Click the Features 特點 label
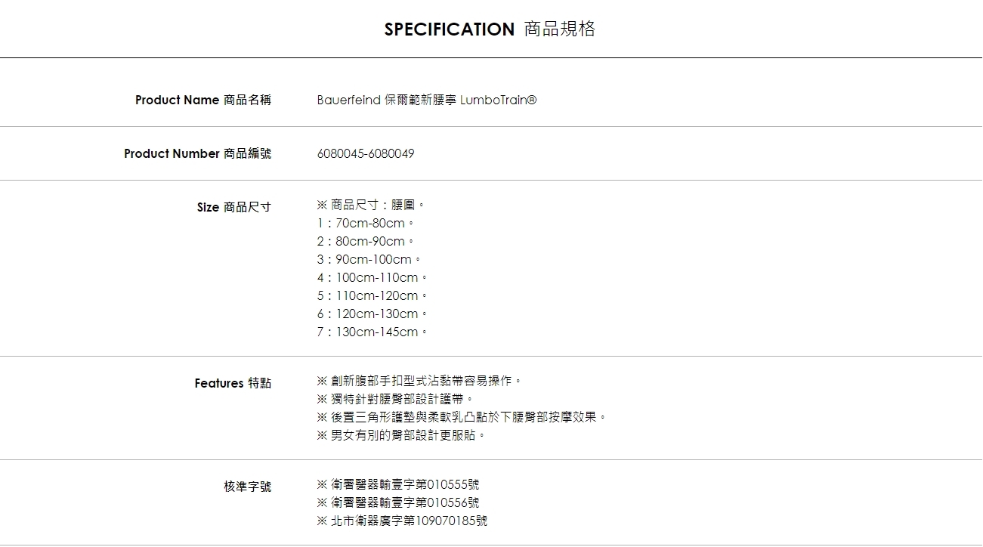983x547 pixels. [233, 383]
